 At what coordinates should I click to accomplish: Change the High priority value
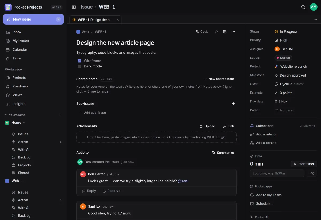pos(281,40)
